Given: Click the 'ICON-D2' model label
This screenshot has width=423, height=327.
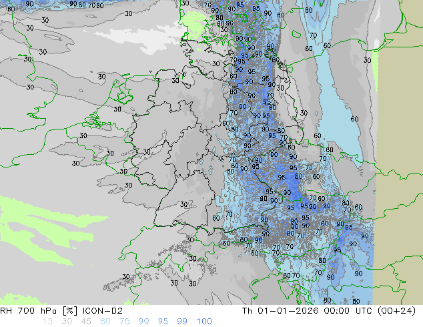Looking at the screenshot, I should coord(103,311).
